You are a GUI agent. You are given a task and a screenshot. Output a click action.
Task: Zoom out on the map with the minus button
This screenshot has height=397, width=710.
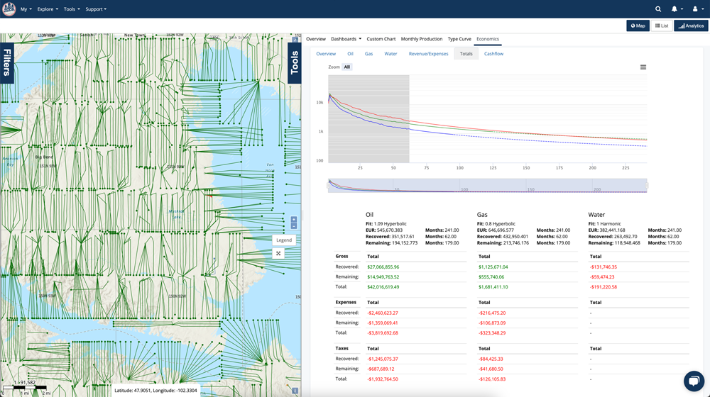[x=294, y=227]
